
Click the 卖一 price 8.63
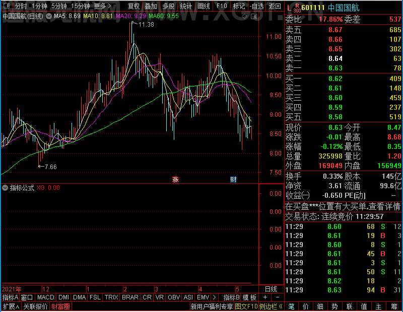point(335,68)
